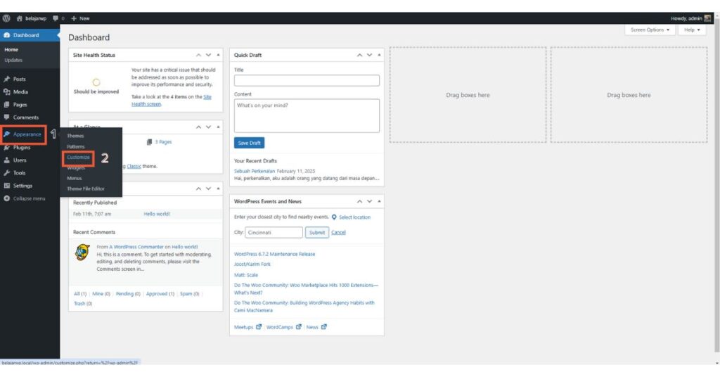Open Menus in Appearance submenu

coord(75,178)
